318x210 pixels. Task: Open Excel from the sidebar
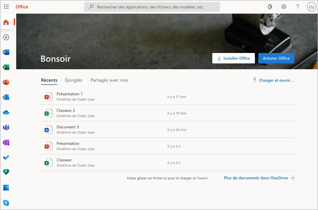tap(6, 67)
